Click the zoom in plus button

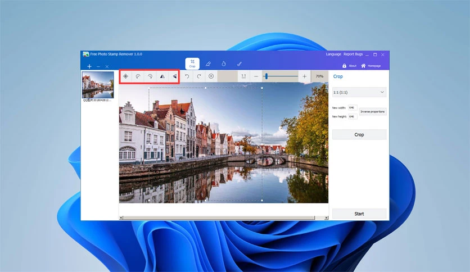tap(304, 76)
